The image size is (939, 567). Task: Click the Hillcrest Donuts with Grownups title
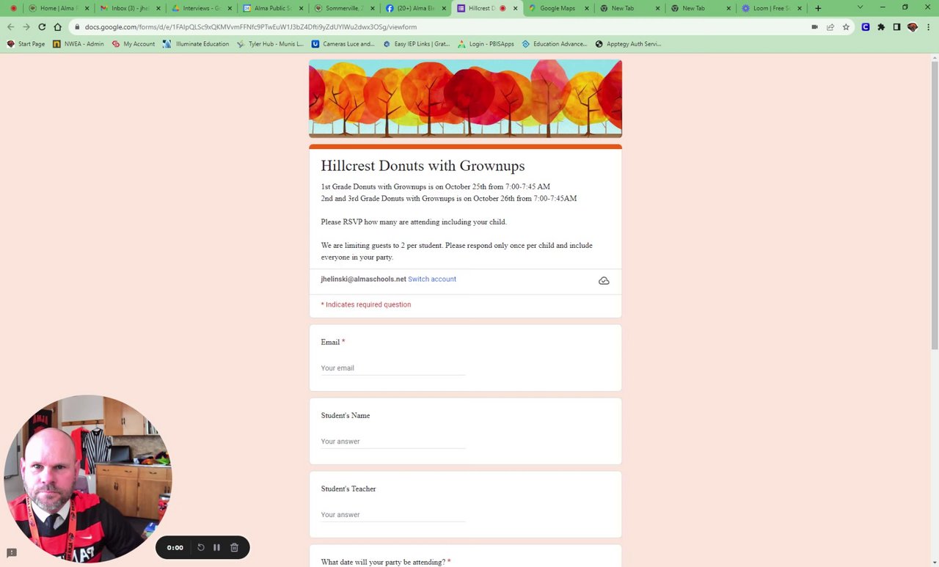(x=423, y=166)
